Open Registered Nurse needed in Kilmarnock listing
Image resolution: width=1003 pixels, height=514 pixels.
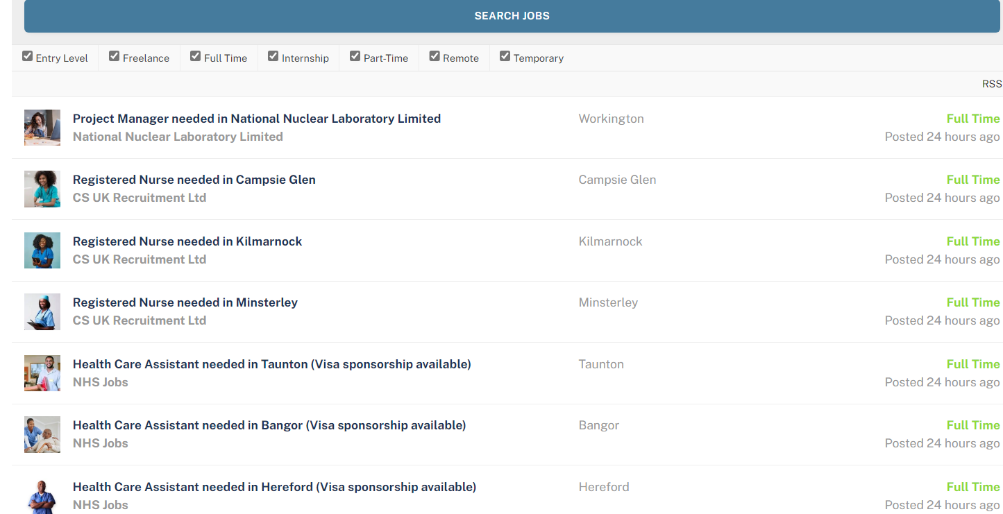[x=187, y=241]
